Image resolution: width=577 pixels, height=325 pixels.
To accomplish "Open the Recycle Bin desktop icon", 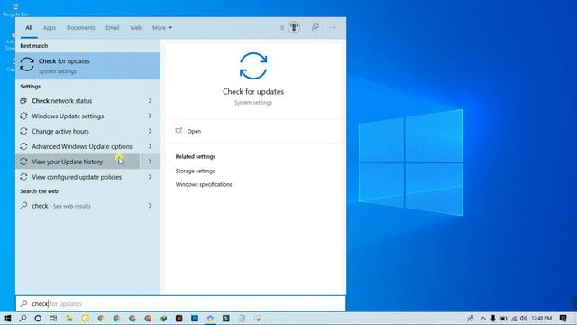I will tap(15, 10).
